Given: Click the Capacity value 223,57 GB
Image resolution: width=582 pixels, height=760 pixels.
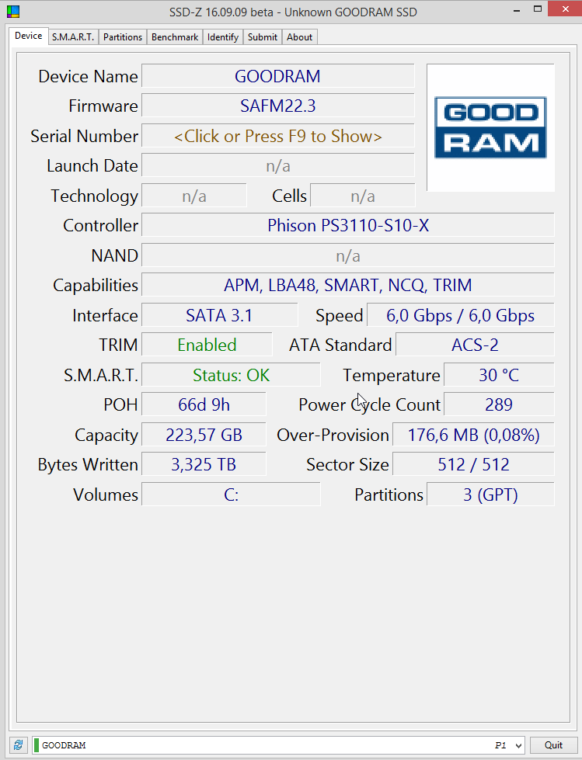Looking at the screenshot, I should pyautogui.click(x=204, y=435).
